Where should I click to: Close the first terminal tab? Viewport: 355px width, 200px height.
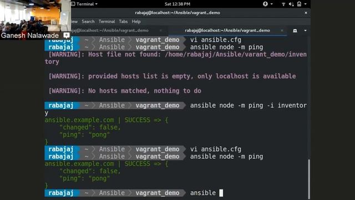tap(161, 31)
